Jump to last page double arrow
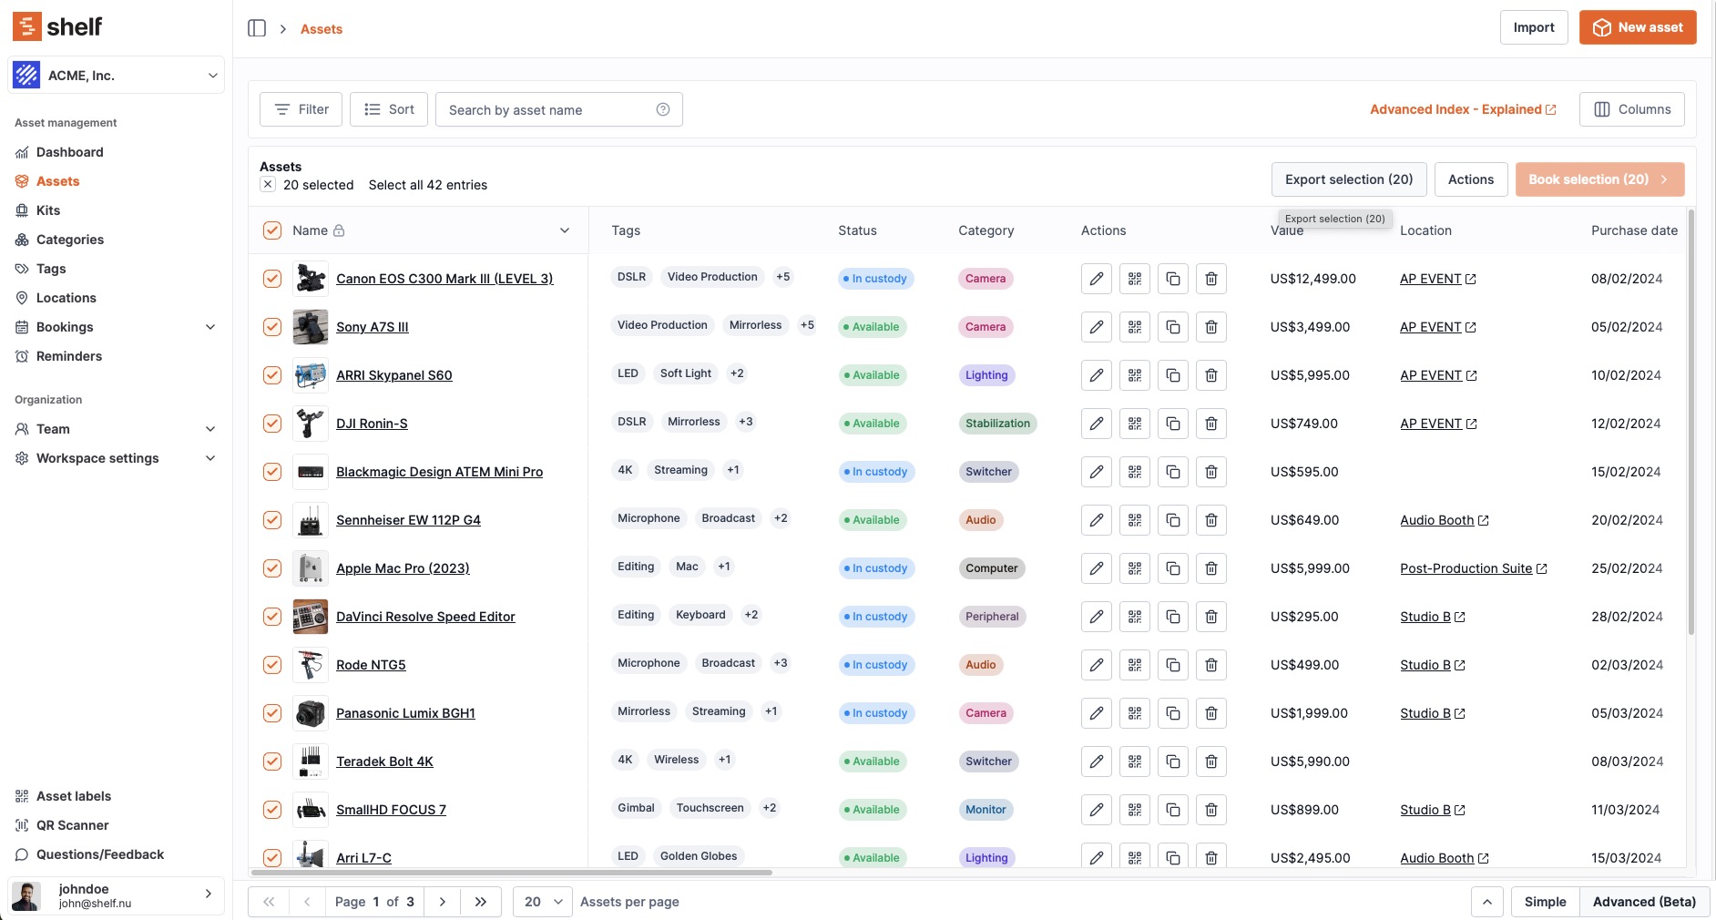Viewport: 1716px width, 920px height. [x=481, y=902]
